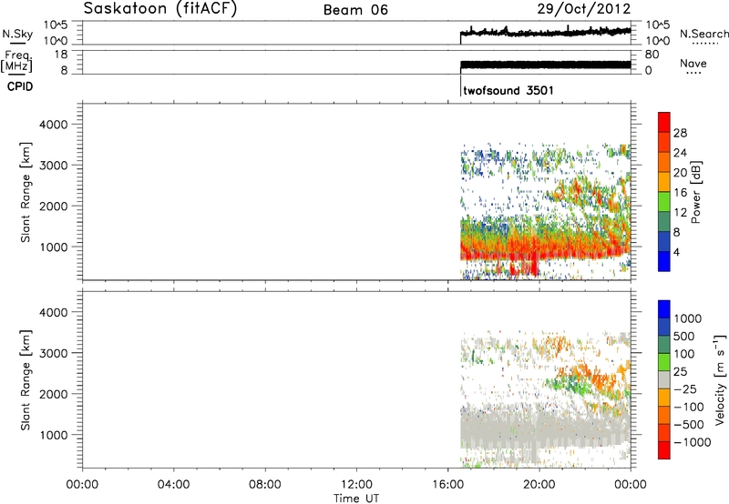This screenshot has width=729, height=504.
Task: Click the '80' value on the Nave axis
Action: click(652, 55)
